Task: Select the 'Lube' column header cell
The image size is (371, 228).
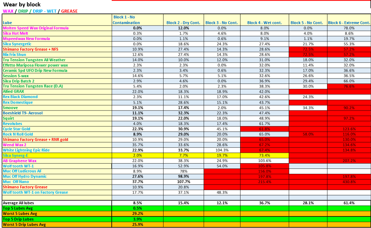Action: tap(7, 23)
